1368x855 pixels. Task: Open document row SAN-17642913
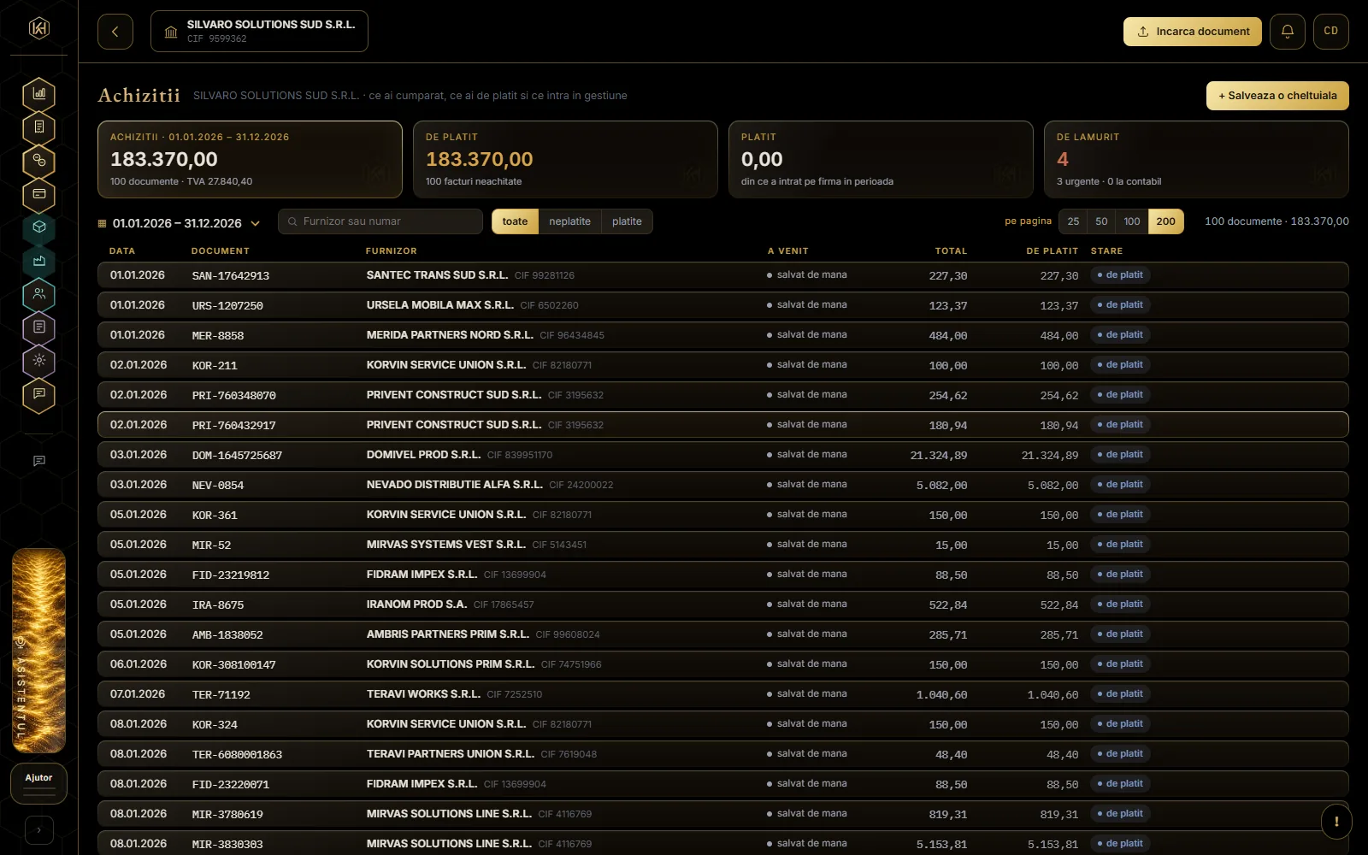tap(723, 275)
